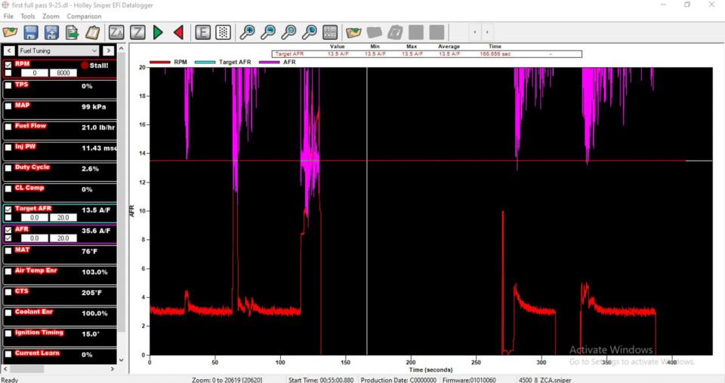Click the next group right-arrow button
725x383 pixels.
pos(108,51)
